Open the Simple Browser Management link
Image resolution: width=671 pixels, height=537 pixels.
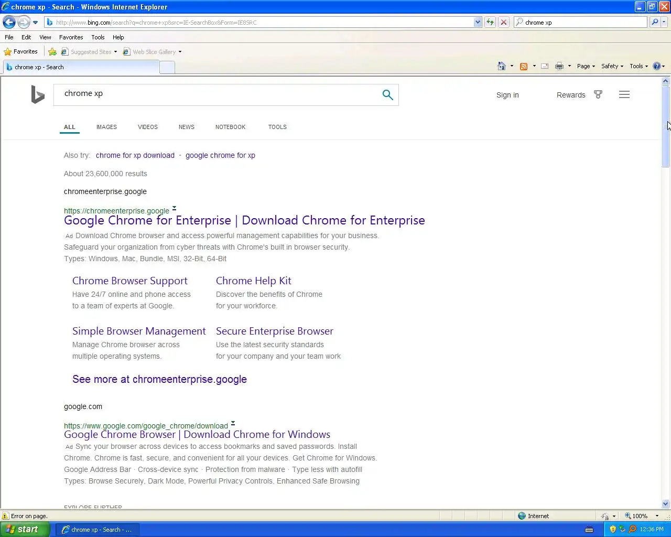click(x=139, y=331)
